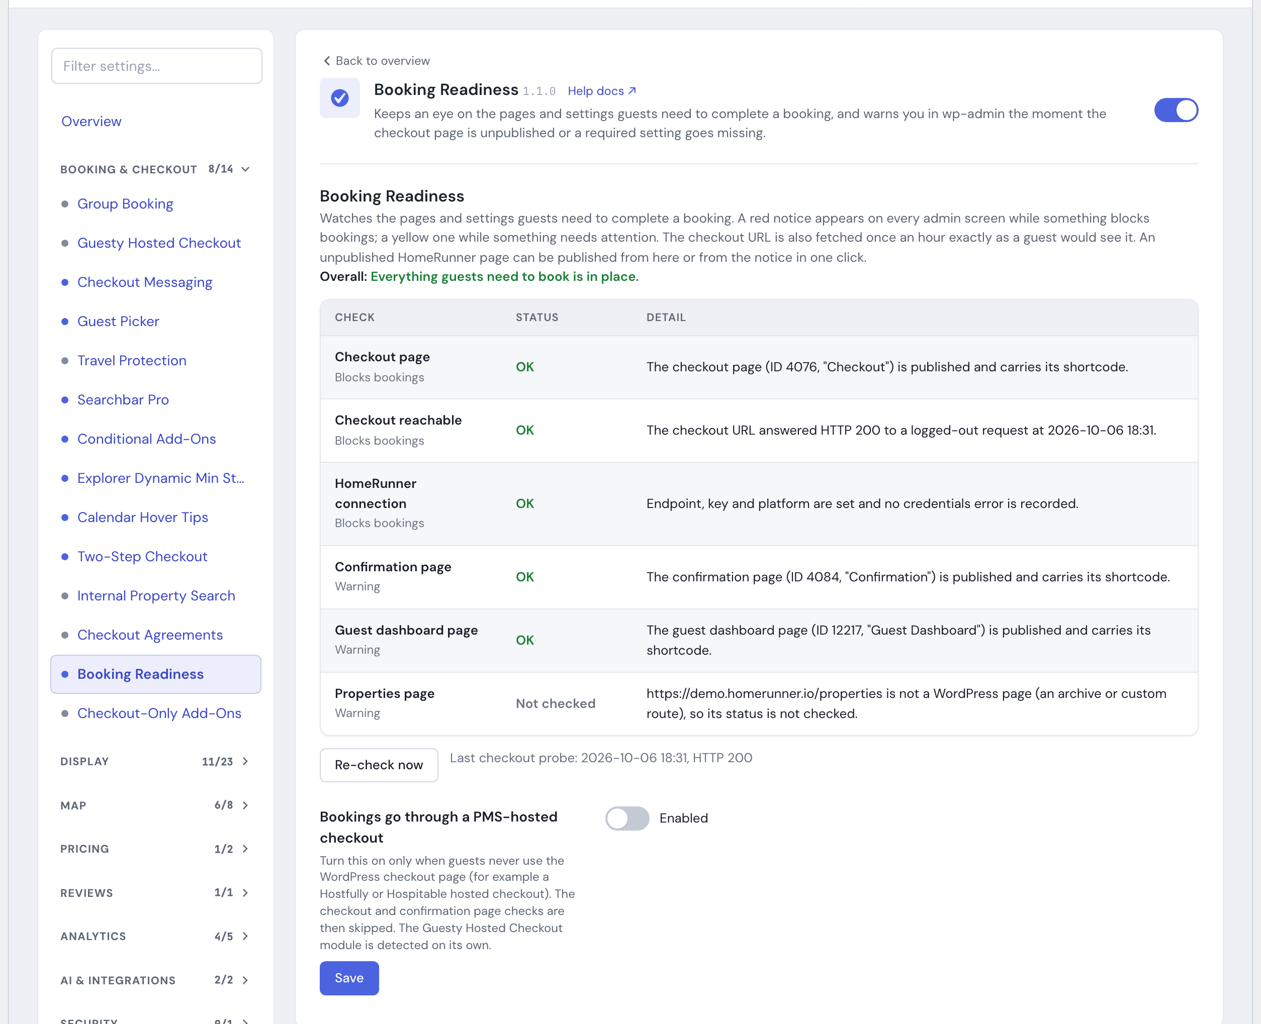
Task: Go to Internal Property Search
Action: (156, 596)
